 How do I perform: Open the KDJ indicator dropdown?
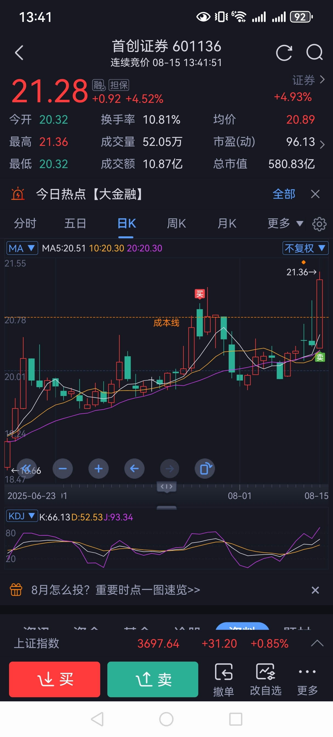click(22, 516)
